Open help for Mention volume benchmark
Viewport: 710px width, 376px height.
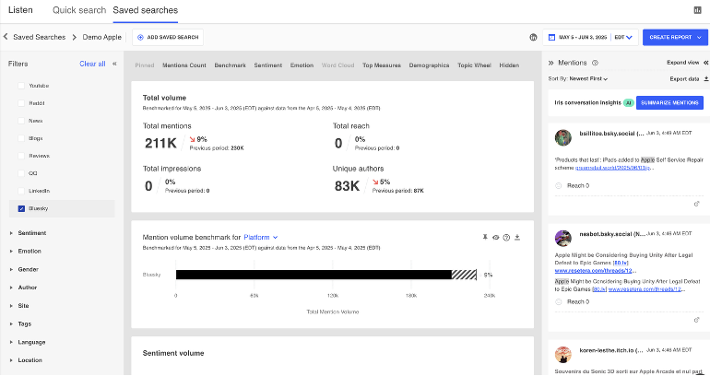coord(507,237)
